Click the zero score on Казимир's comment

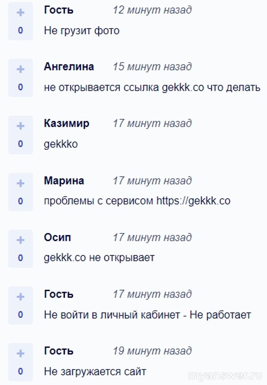pyautogui.click(x=20, y=144)
